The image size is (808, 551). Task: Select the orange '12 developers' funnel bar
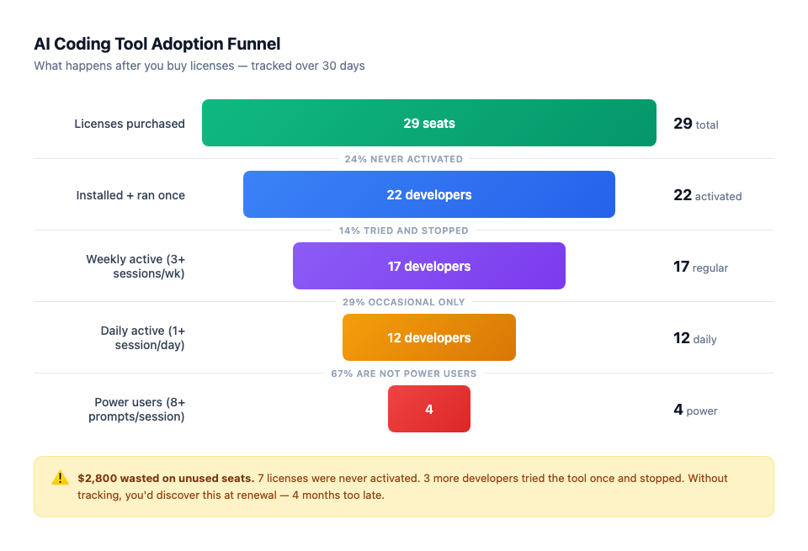click(428, 338)
